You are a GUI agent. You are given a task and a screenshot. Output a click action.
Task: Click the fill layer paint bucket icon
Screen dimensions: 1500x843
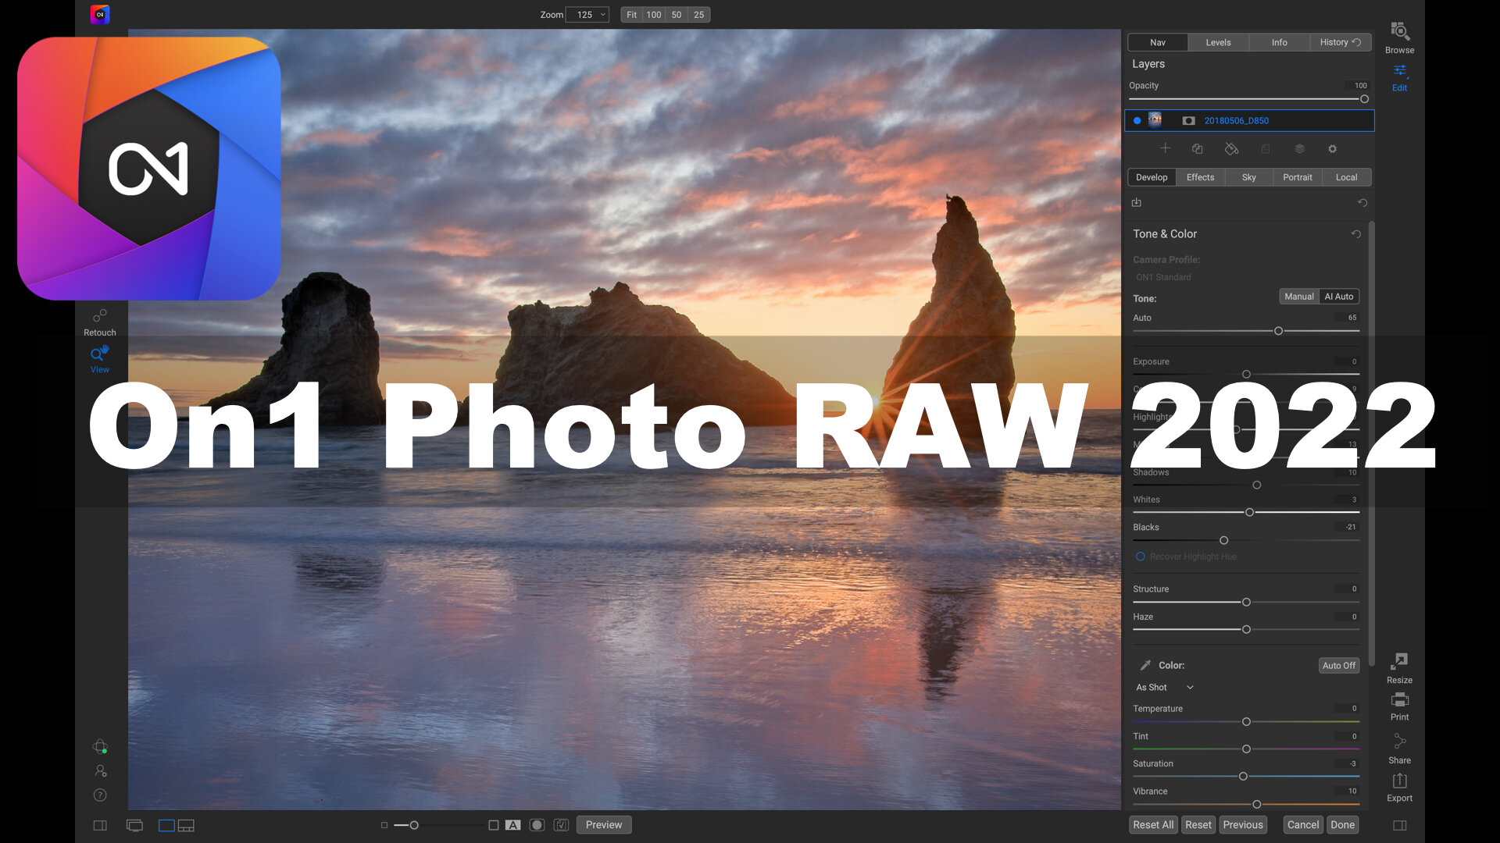tap(1231, 148)
